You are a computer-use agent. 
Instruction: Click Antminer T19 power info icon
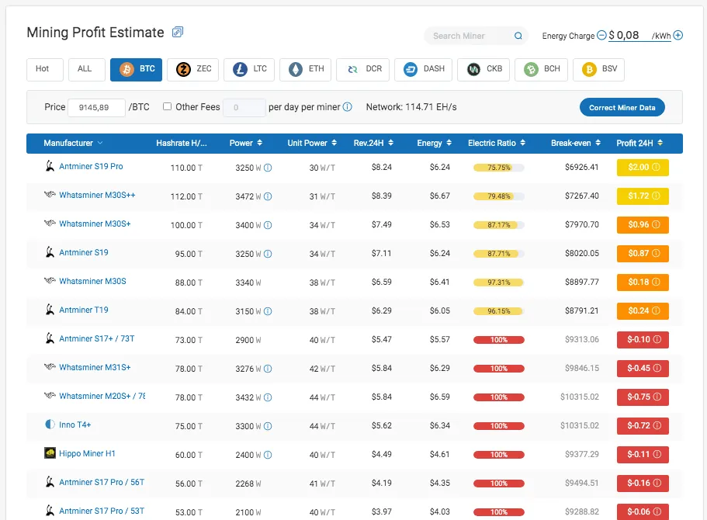tap(268, 311)
